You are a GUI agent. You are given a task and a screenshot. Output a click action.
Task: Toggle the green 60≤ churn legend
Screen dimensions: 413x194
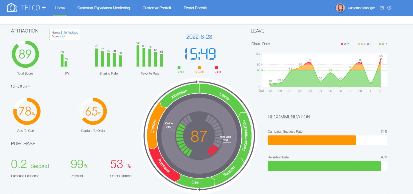383,44
